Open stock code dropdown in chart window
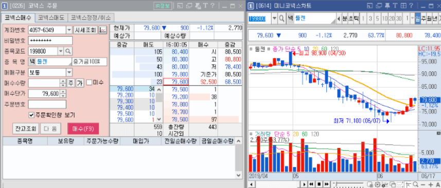 [274, 19]
